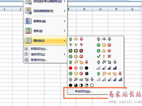Click the highlighted 图标集(I) menu item

click(x=45, y=41)
